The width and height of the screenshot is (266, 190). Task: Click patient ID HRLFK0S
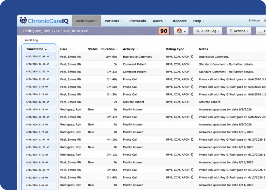80,31
